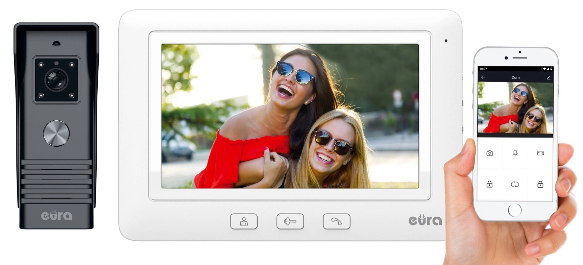Tap the circular arrows switch icon
Screen dimensions: 583x265
(x=515, y=184)
